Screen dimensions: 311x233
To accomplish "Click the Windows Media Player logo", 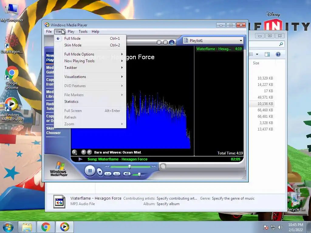I will [59, 169].
